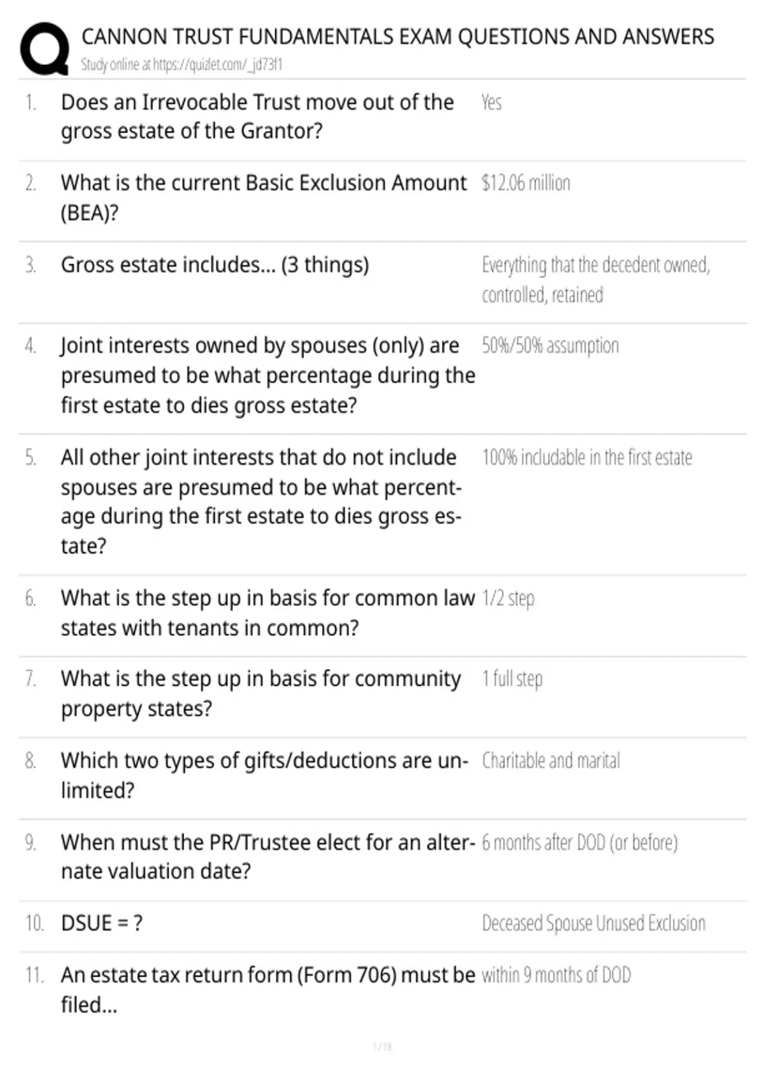Click '100% includable in the first estate'
The width and height of the screenshot is (764, 1082).
click(587, 458)
